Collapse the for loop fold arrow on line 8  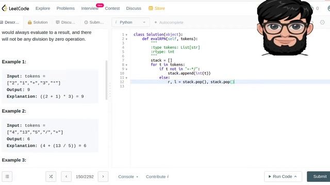coord(126,65)
